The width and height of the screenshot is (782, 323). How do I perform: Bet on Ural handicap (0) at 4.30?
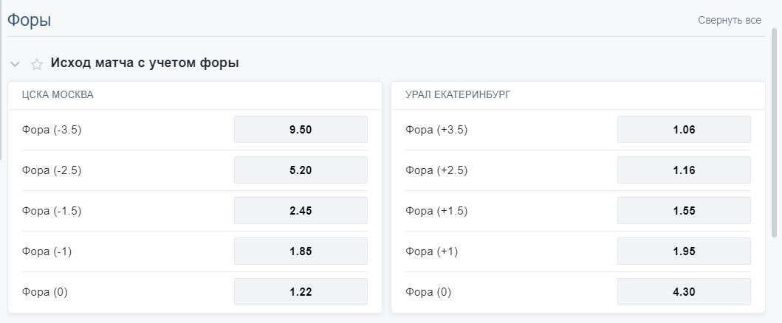[x=684, y=291]
